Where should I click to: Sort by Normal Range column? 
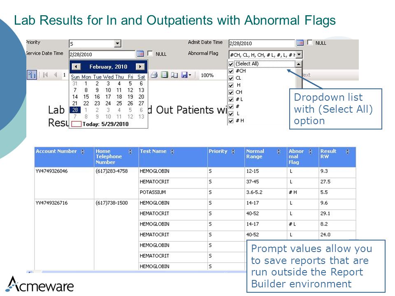point(279,151)
